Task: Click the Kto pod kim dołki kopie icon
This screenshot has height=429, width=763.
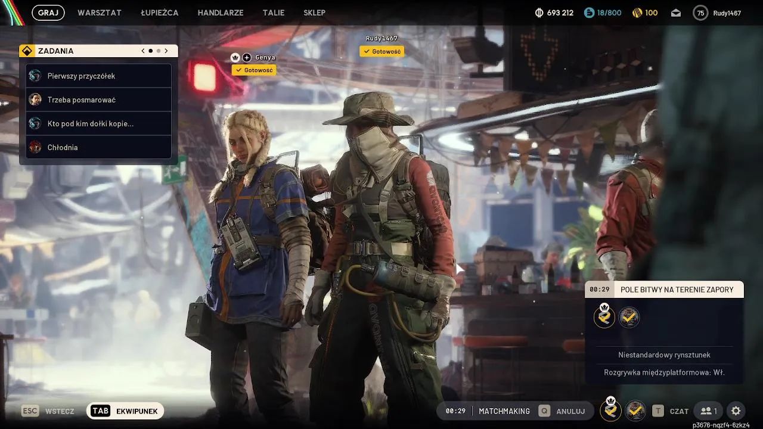Action: pyautogui.click(x=35, y=123)
